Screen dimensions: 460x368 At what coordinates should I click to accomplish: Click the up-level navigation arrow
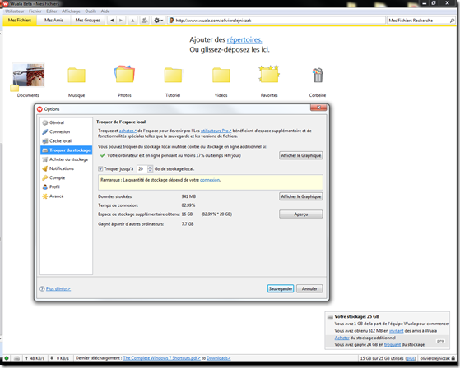pyautogui.click(x=132, y=21)
